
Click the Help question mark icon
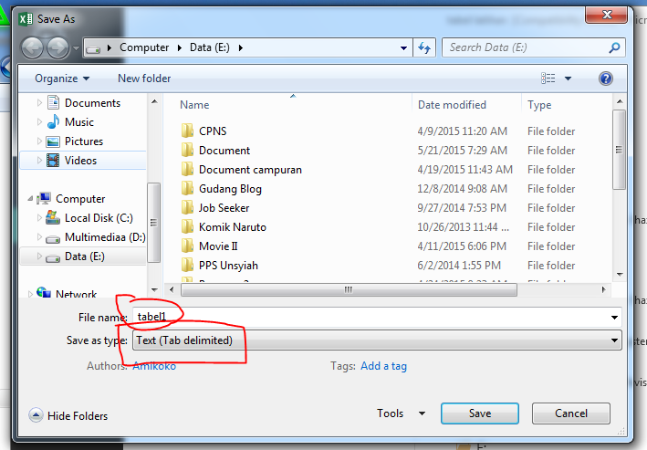coord(605,78)
